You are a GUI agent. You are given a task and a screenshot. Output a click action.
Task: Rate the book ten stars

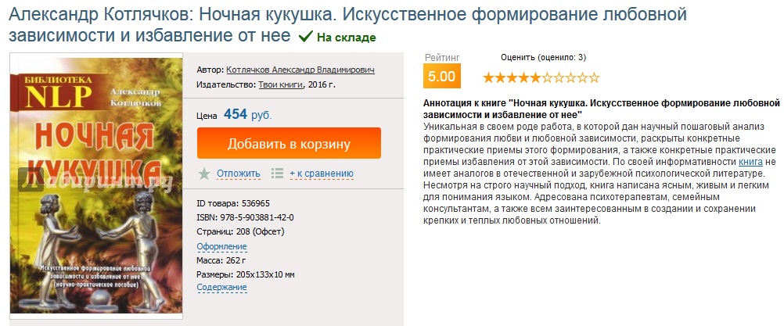click(x=595, y=77)
